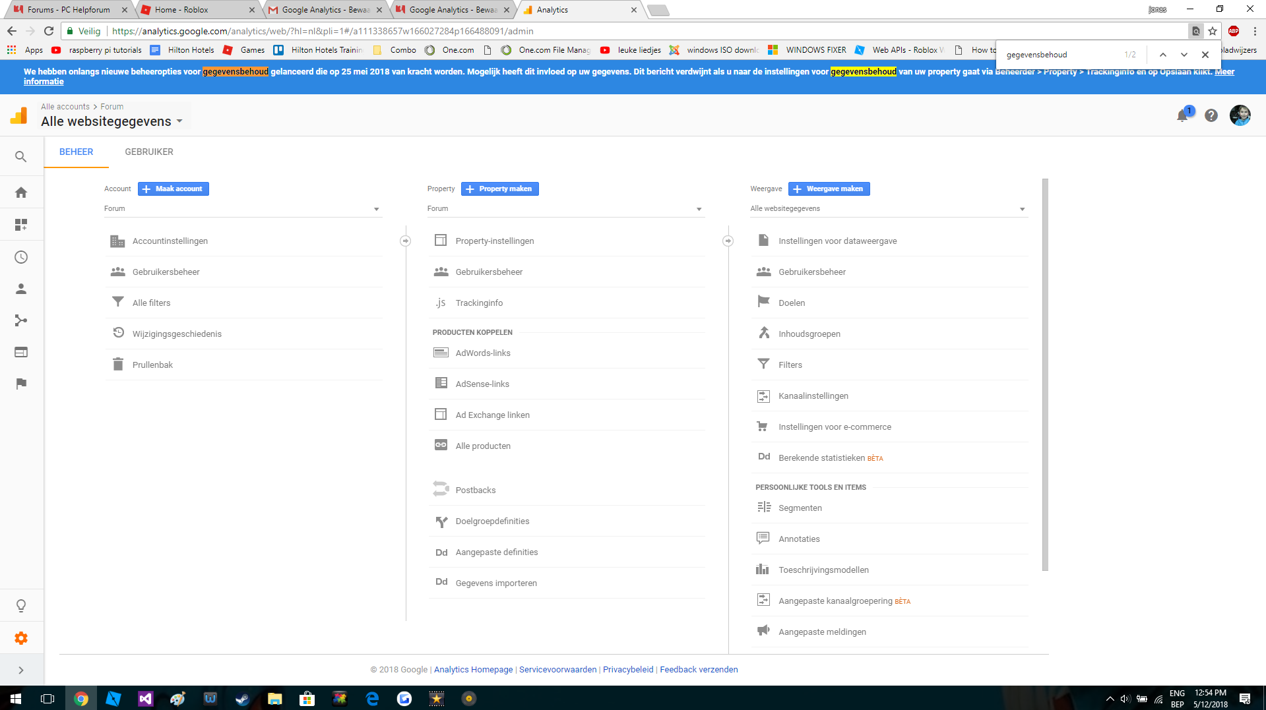The width and height of the screenshot is (1266, 710).
Task: Open the Help question mark icon
Action: tap(1211, 115)
